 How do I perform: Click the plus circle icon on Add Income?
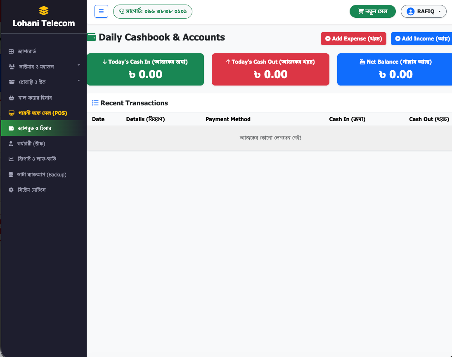click(x=398, y=38)
